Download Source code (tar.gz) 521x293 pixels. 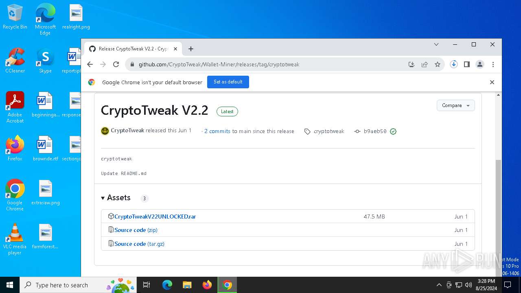[x=139, y=244]
